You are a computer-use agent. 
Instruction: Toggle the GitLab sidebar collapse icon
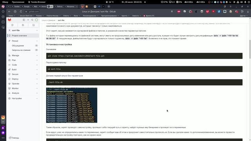(x=24, y=20)
